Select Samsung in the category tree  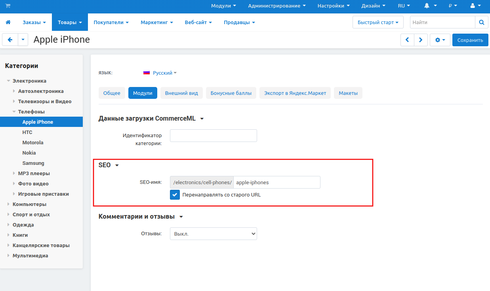point(33,163)
